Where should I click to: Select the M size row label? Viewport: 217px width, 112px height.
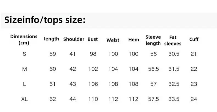coord(24,69)
